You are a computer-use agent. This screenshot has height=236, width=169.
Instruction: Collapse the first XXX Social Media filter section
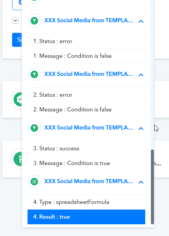tap(141, 21)
